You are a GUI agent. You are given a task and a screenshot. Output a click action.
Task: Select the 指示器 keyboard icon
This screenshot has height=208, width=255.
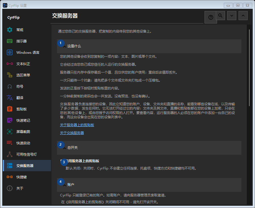click(x=10, y=41)
